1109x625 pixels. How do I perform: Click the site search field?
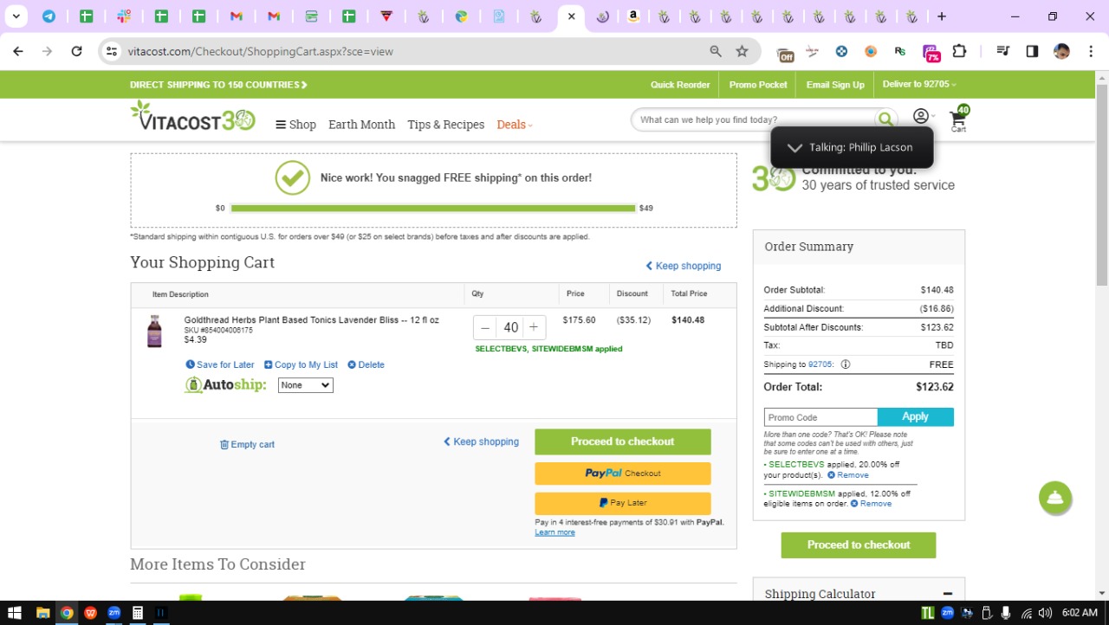click(754, 119)
